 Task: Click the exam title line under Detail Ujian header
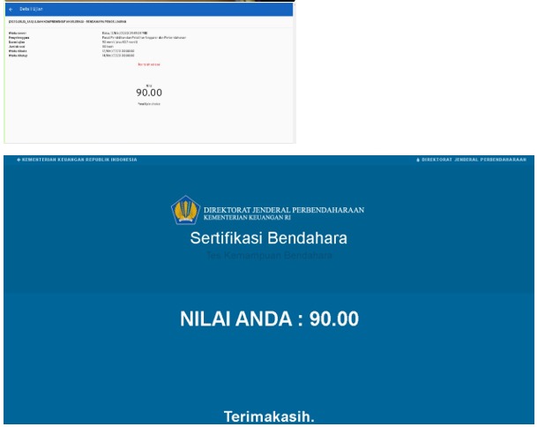click(x=67, y=21)
